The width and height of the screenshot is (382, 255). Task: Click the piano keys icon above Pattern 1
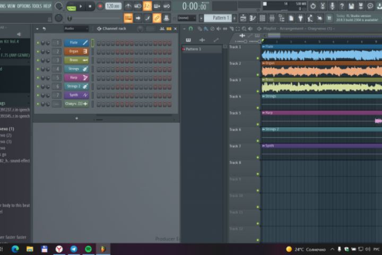click(188, 40)
